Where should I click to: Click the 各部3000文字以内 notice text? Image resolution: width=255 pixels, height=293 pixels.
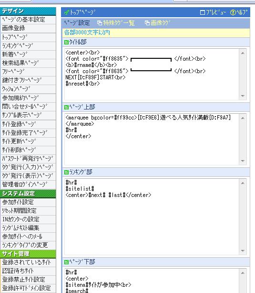[x=87, y=33]
